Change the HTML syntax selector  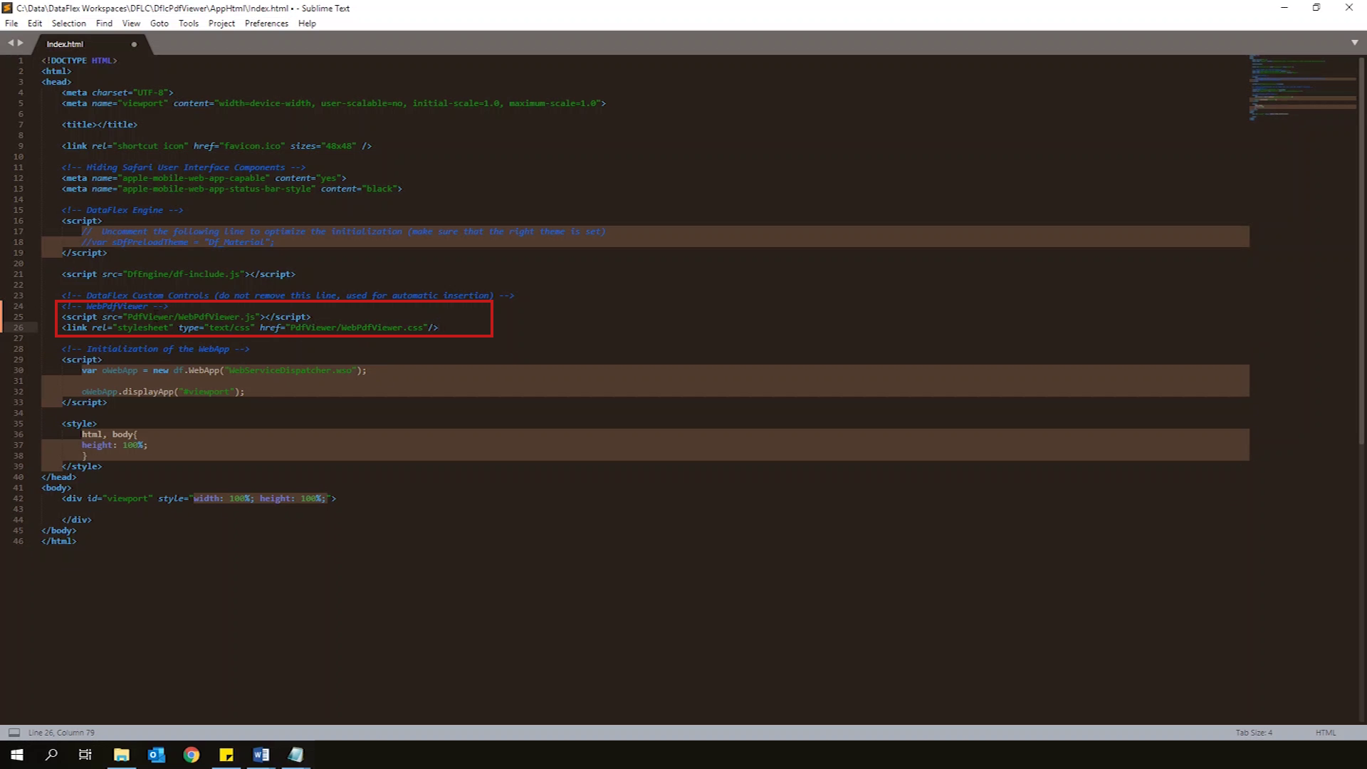coord(1325,732)
